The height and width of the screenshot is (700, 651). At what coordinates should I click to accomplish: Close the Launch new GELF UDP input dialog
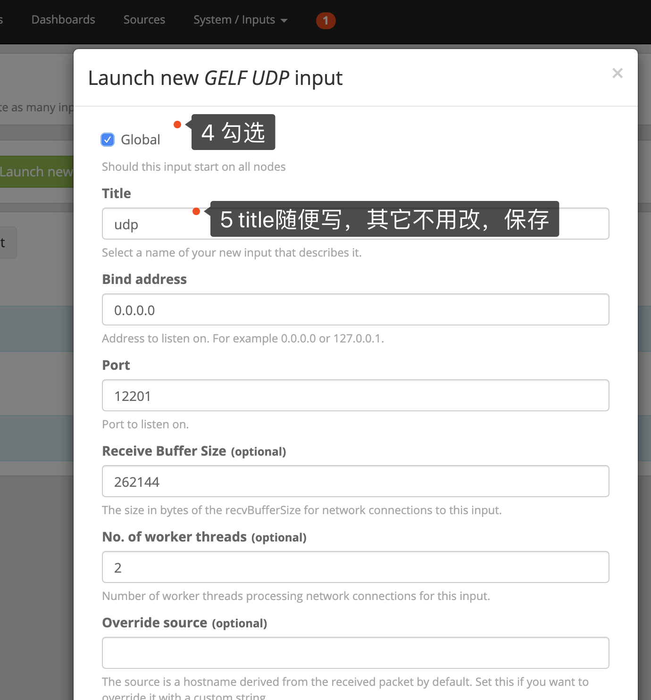pyautogui.click(x=617, y=73)
